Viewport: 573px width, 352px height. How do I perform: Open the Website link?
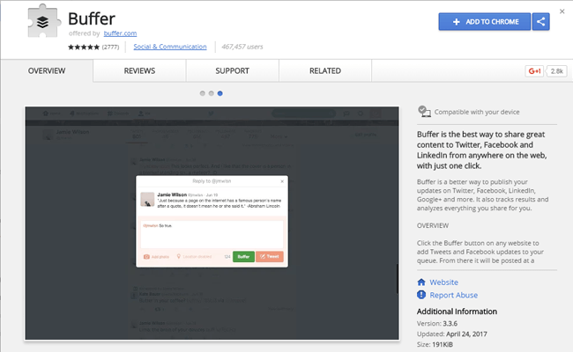coord(443,282)
